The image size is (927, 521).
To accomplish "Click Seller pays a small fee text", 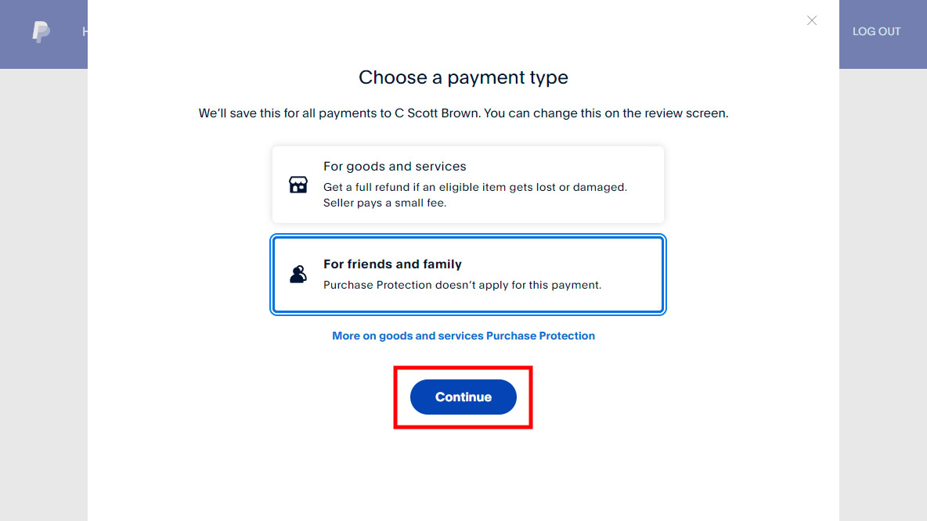I will coord(384,203).
